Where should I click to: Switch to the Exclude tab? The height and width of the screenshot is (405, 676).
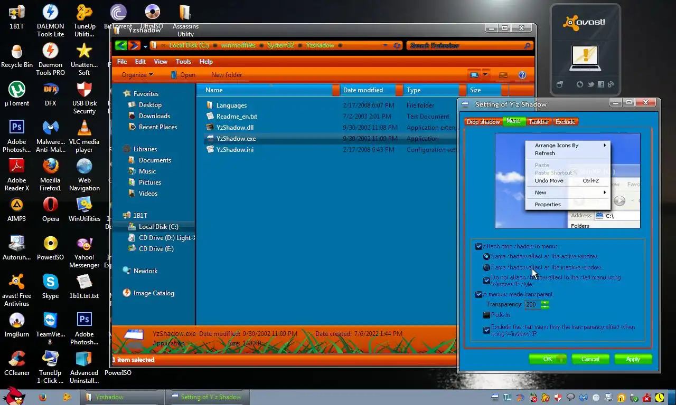coord(565,122)
